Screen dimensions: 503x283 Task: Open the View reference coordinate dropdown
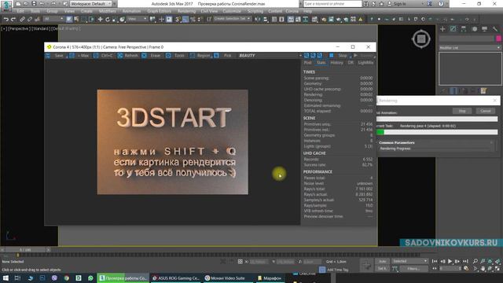pos(137,19)
